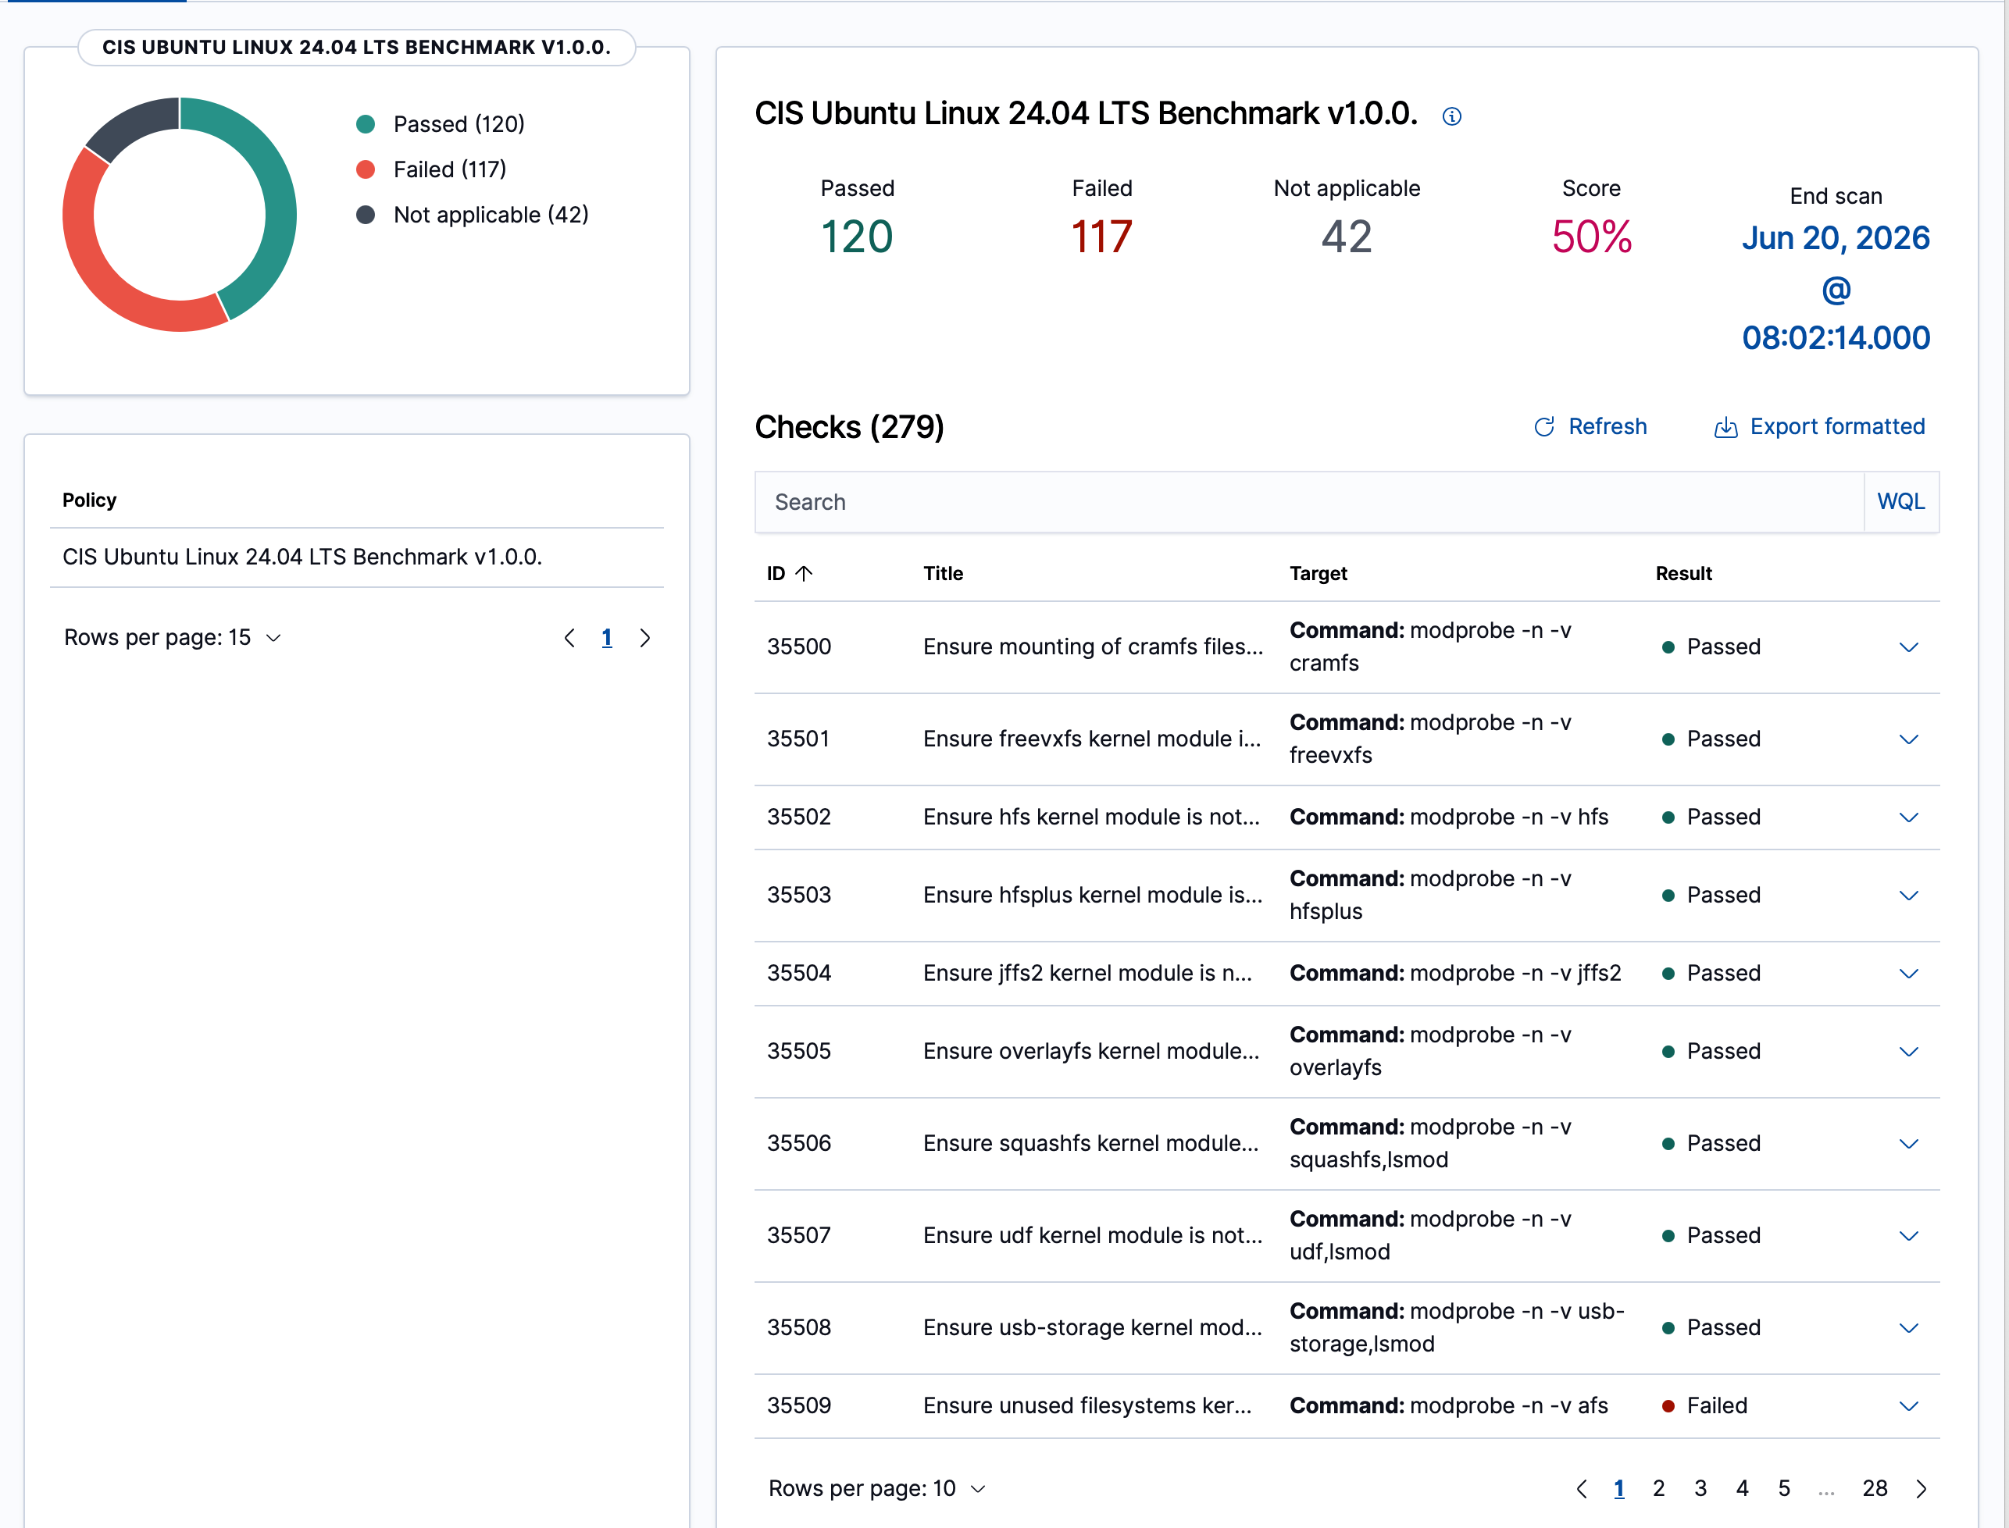Click the Passed count 120
This screenshot has width=2009, height=1528.
857,237
